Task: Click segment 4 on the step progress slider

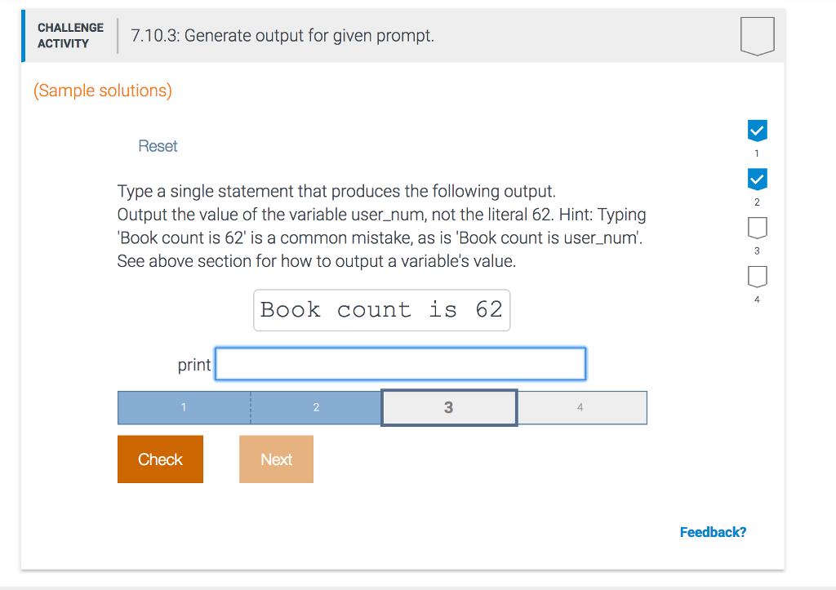Action: pyautogui.click(x=582, y=407)
